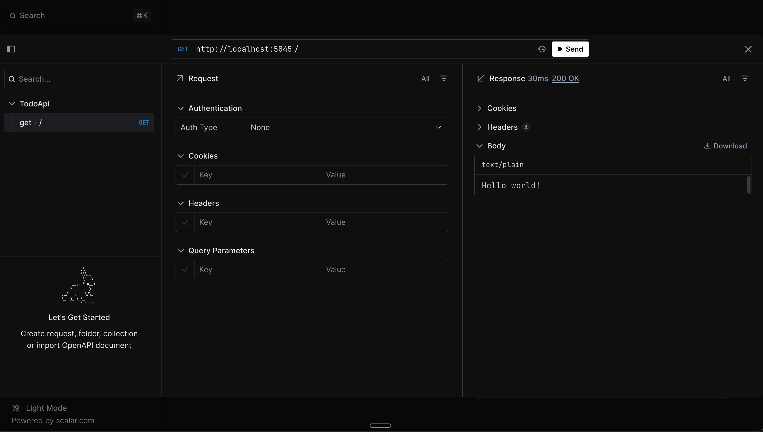Toggle the Headers Key row checkmark
The image size is (763, 432).
click(185, 222)
